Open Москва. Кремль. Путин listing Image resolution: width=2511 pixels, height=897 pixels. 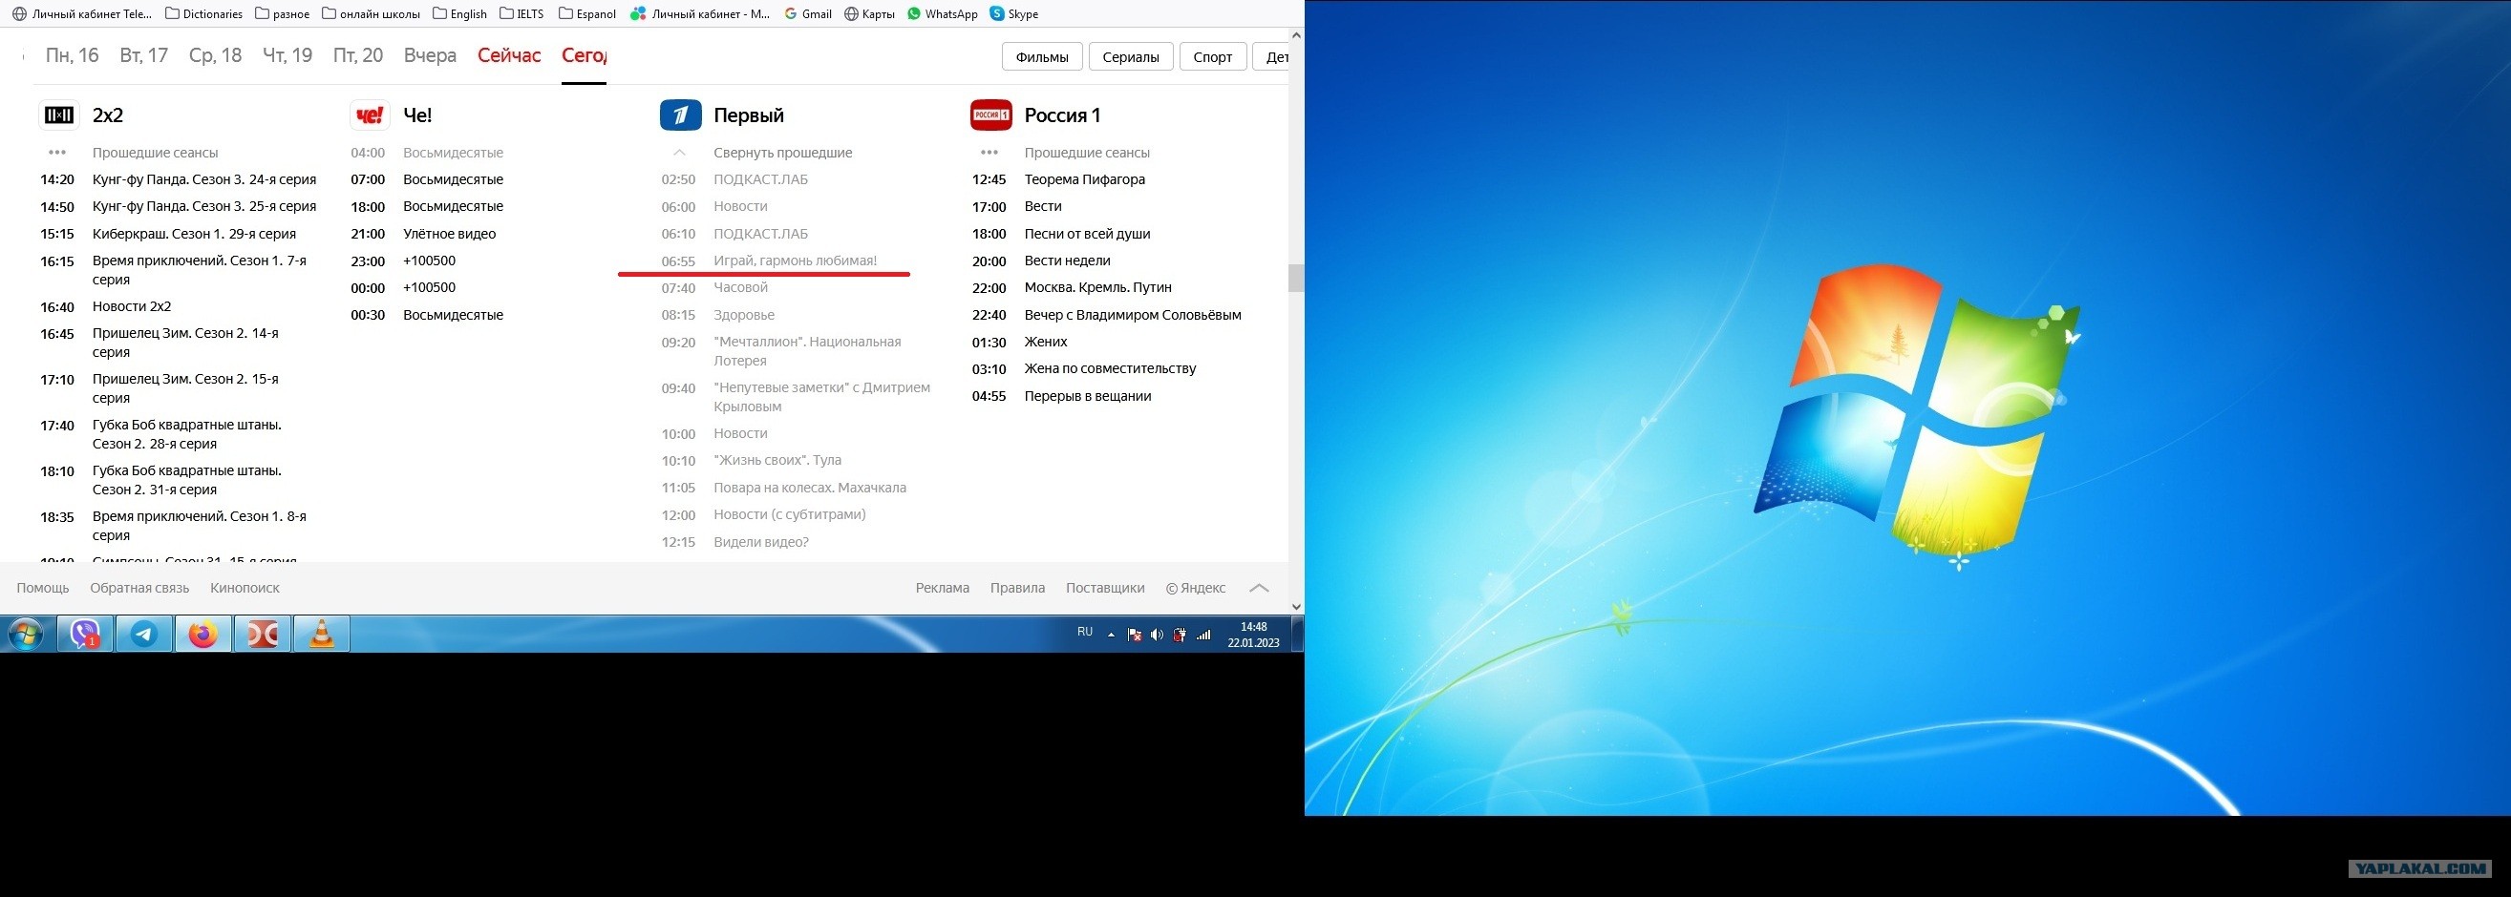(1097, 288)
